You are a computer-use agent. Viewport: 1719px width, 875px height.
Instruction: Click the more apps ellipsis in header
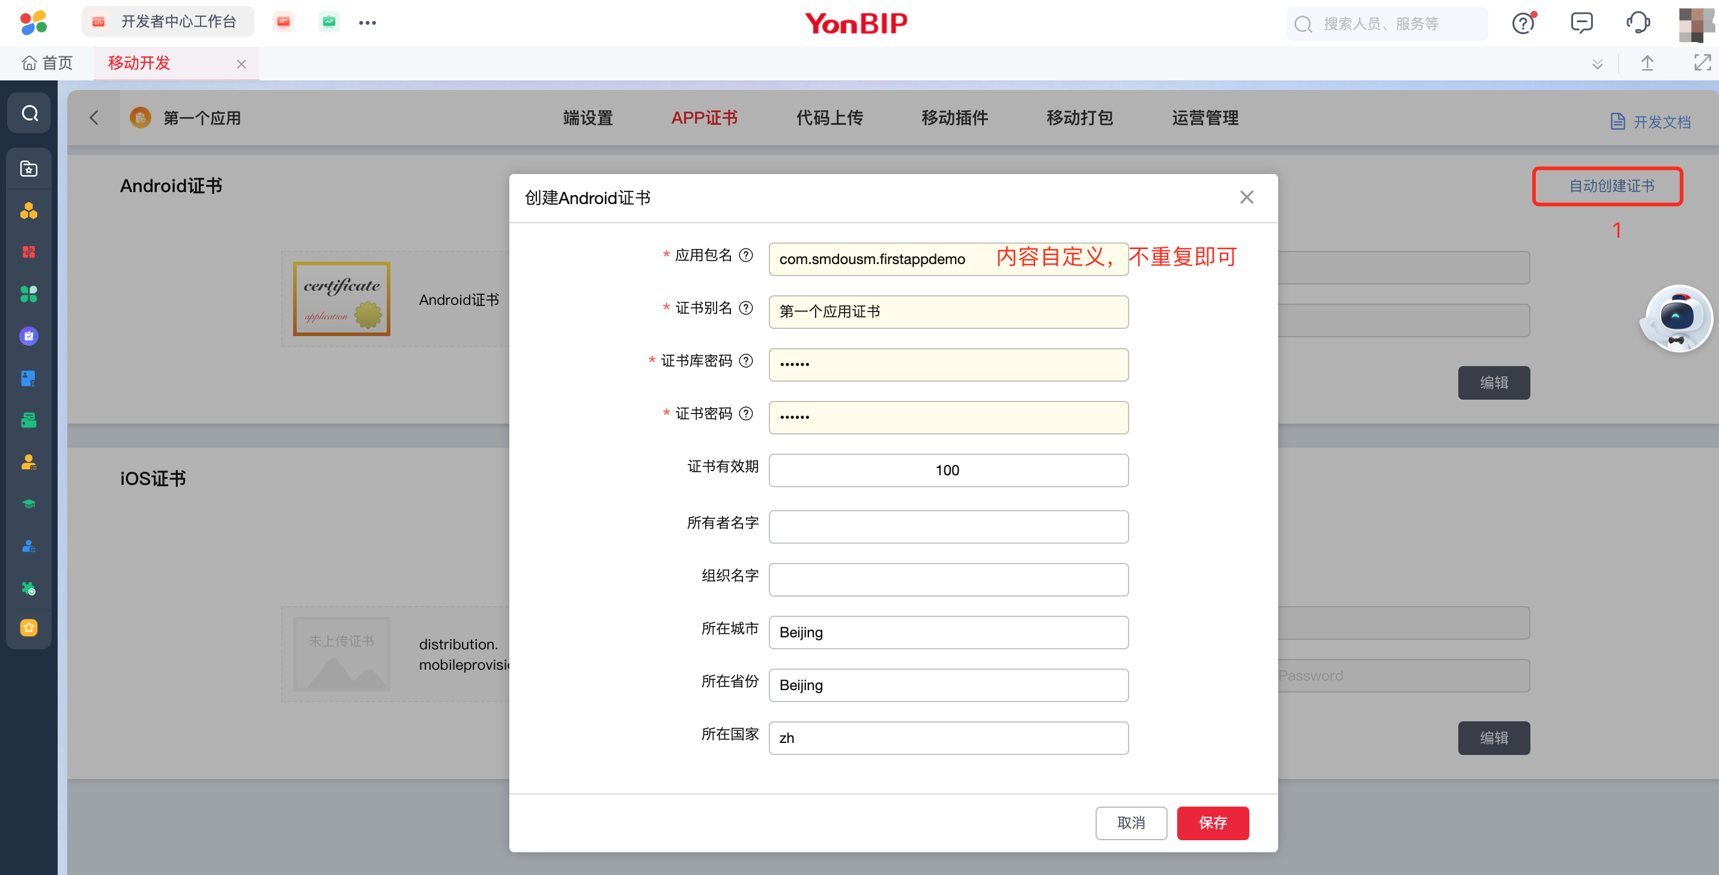[x=367, y=23]
